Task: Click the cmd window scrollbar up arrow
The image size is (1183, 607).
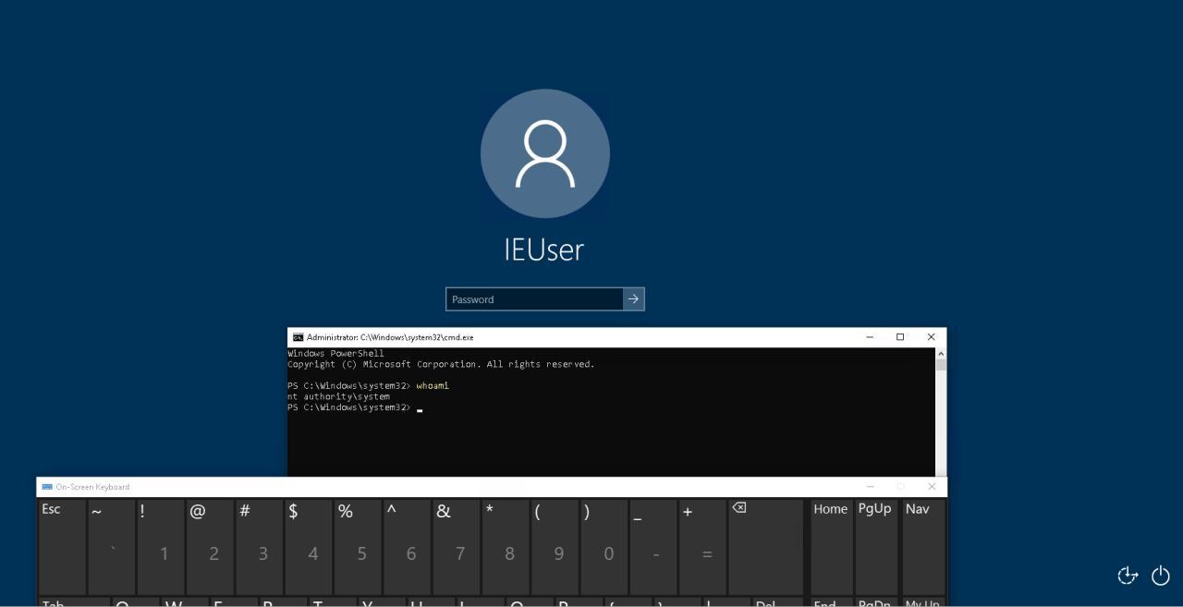Action: tap(941, 353)
